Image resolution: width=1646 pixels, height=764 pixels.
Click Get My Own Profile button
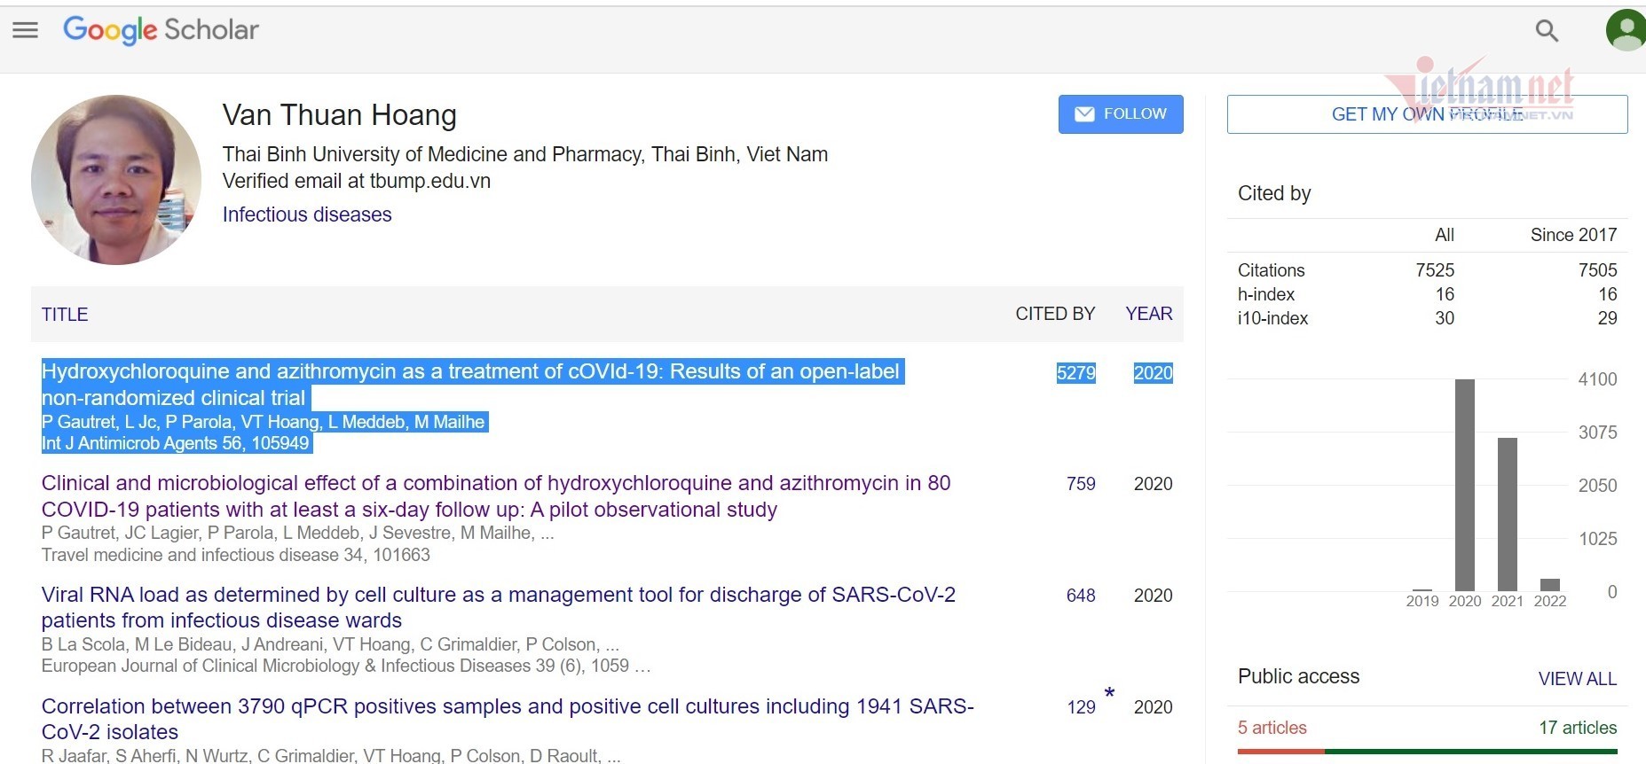pos(1426,114)
